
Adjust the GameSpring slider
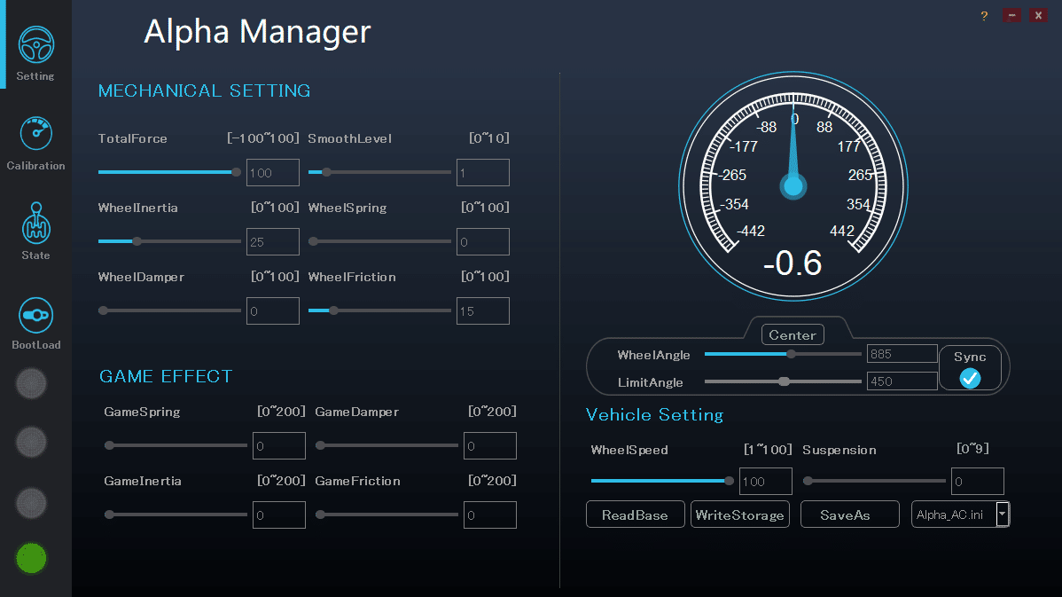click(x=176, y=445)
